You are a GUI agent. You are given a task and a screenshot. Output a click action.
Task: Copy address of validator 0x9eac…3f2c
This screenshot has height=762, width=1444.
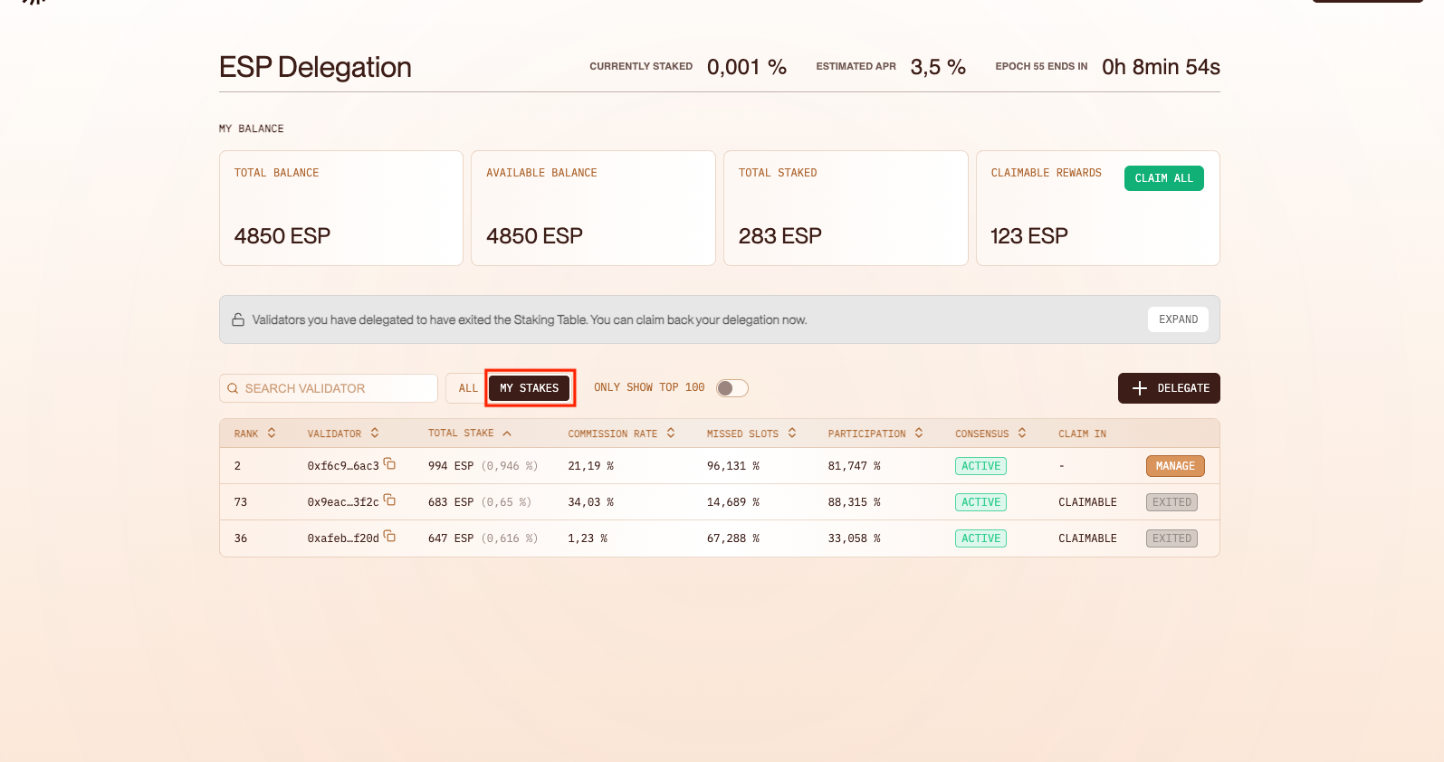[389, 500]
